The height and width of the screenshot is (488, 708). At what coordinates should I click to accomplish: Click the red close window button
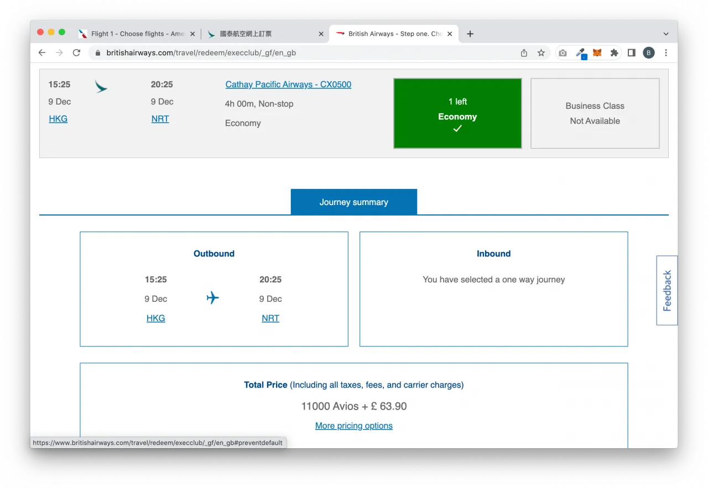pos(40,33)
